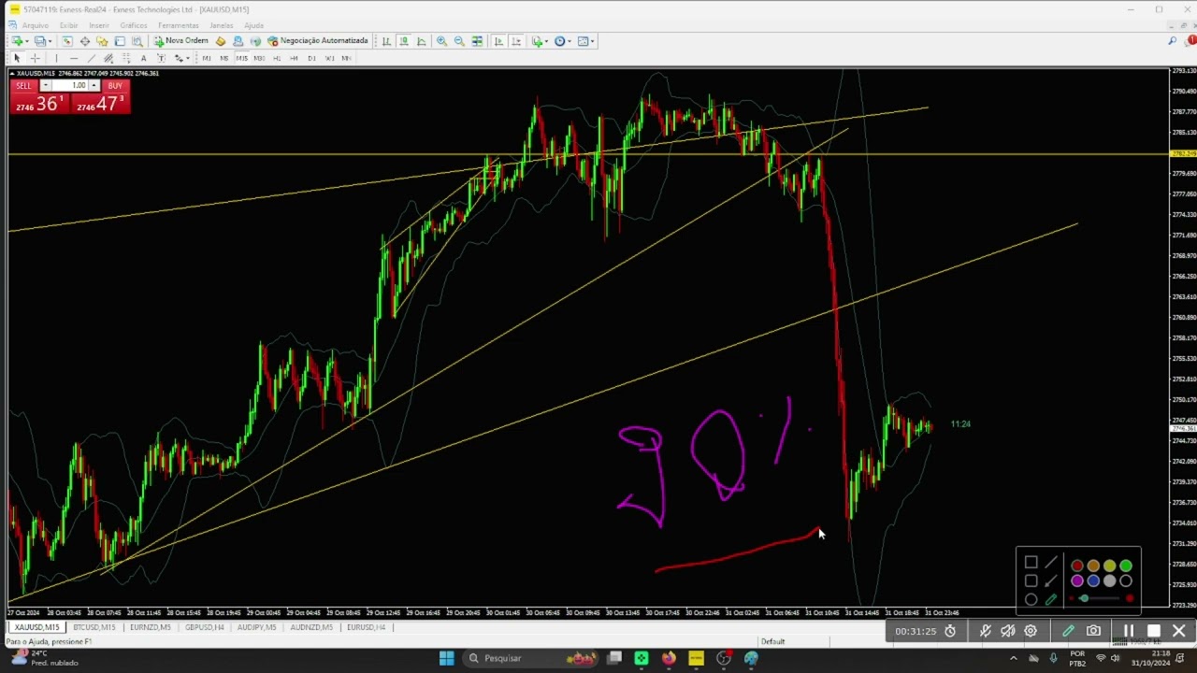Select the horizontal line drawing tool
This screenshot has height=673, width=1197.
click(x=74, y=58)
